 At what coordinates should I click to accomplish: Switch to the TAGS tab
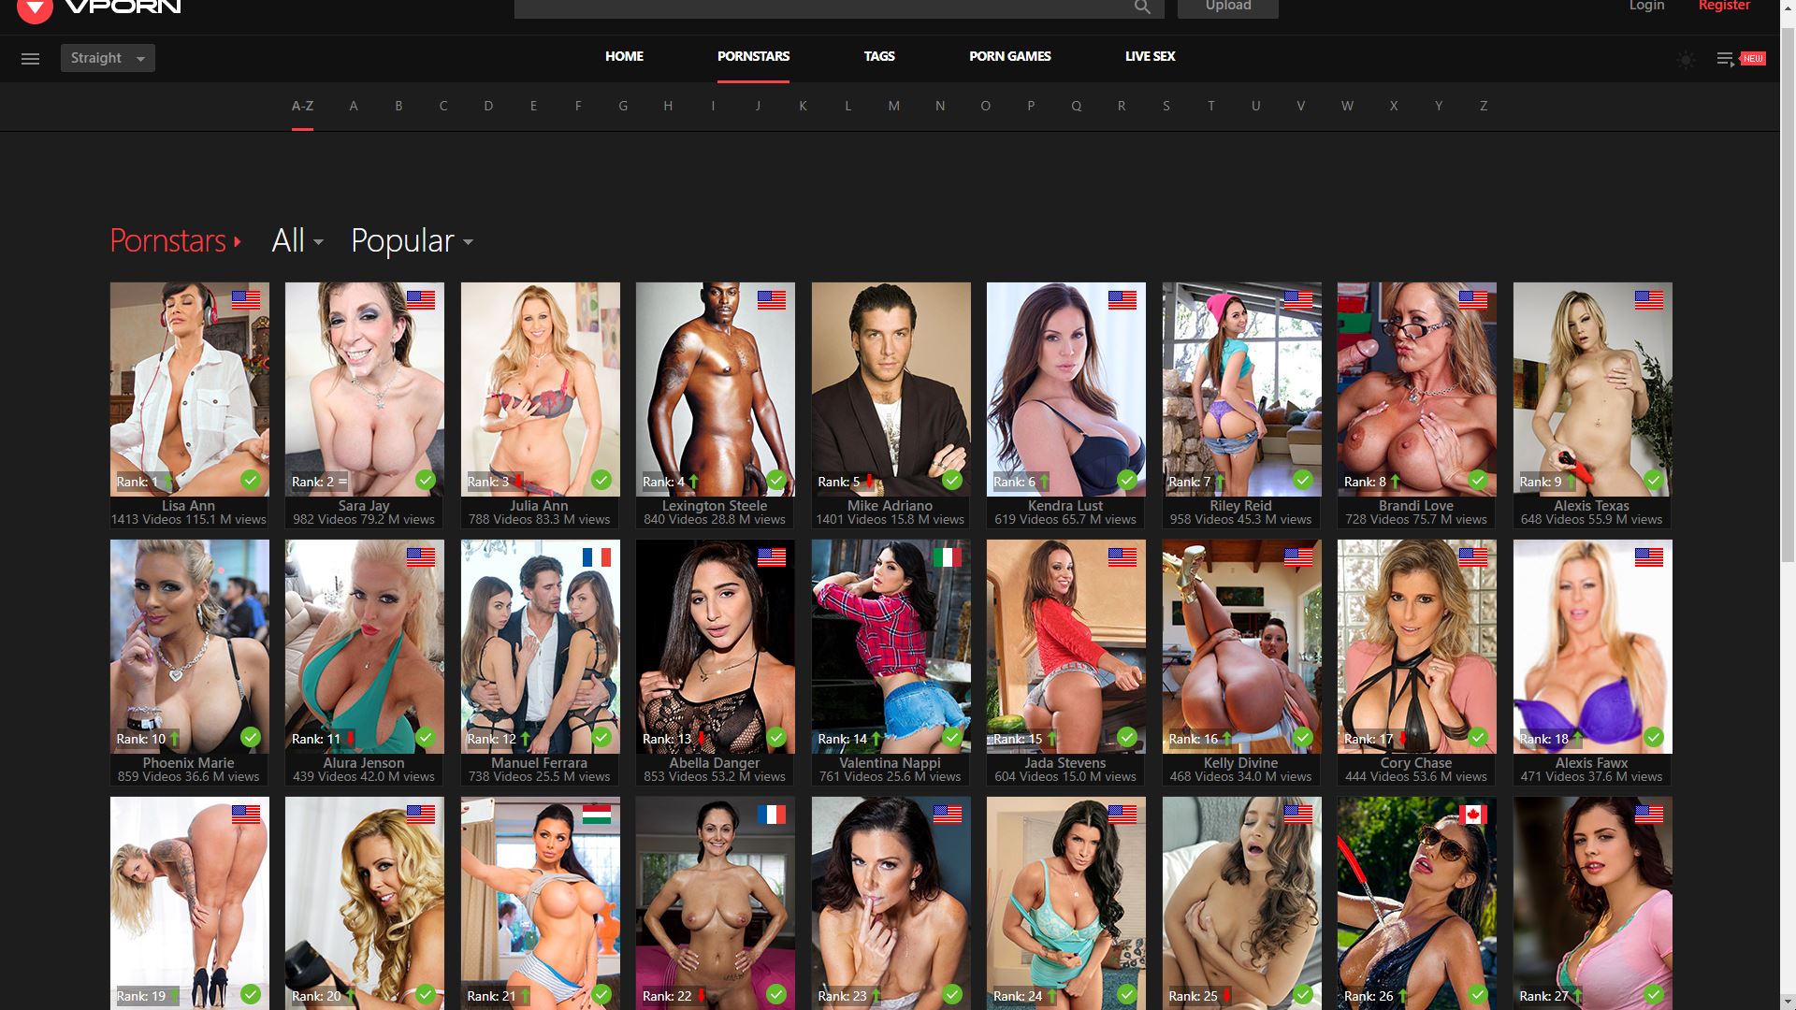coord(878,56)
